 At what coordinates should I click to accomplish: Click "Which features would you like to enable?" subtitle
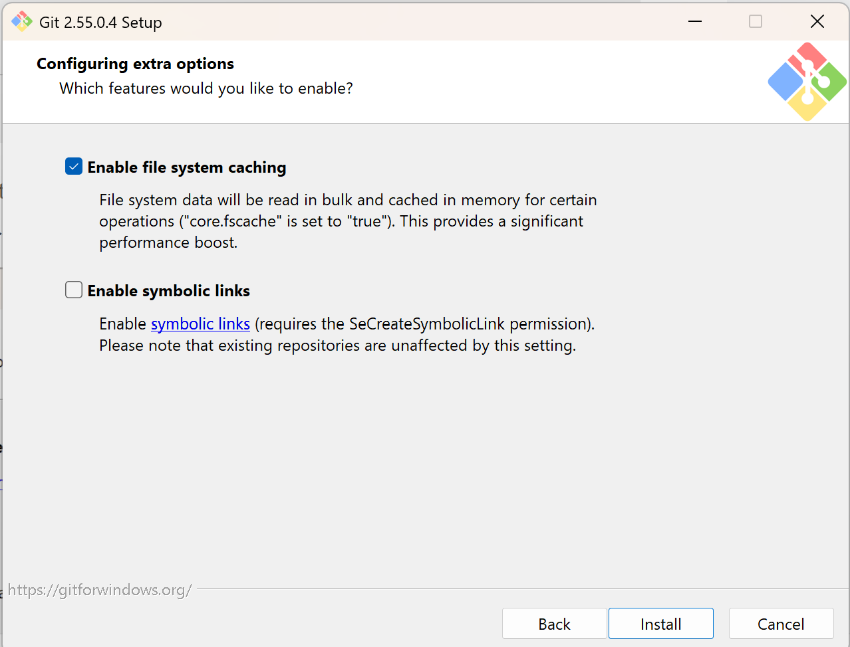206,88
